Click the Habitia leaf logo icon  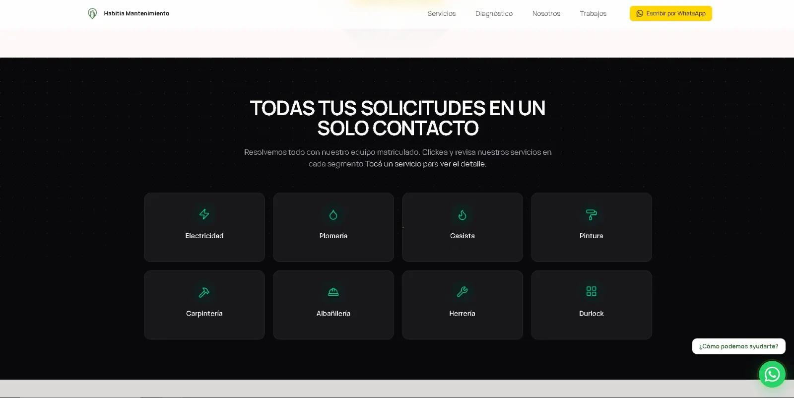pyautogui.click(x=92, y=13)
